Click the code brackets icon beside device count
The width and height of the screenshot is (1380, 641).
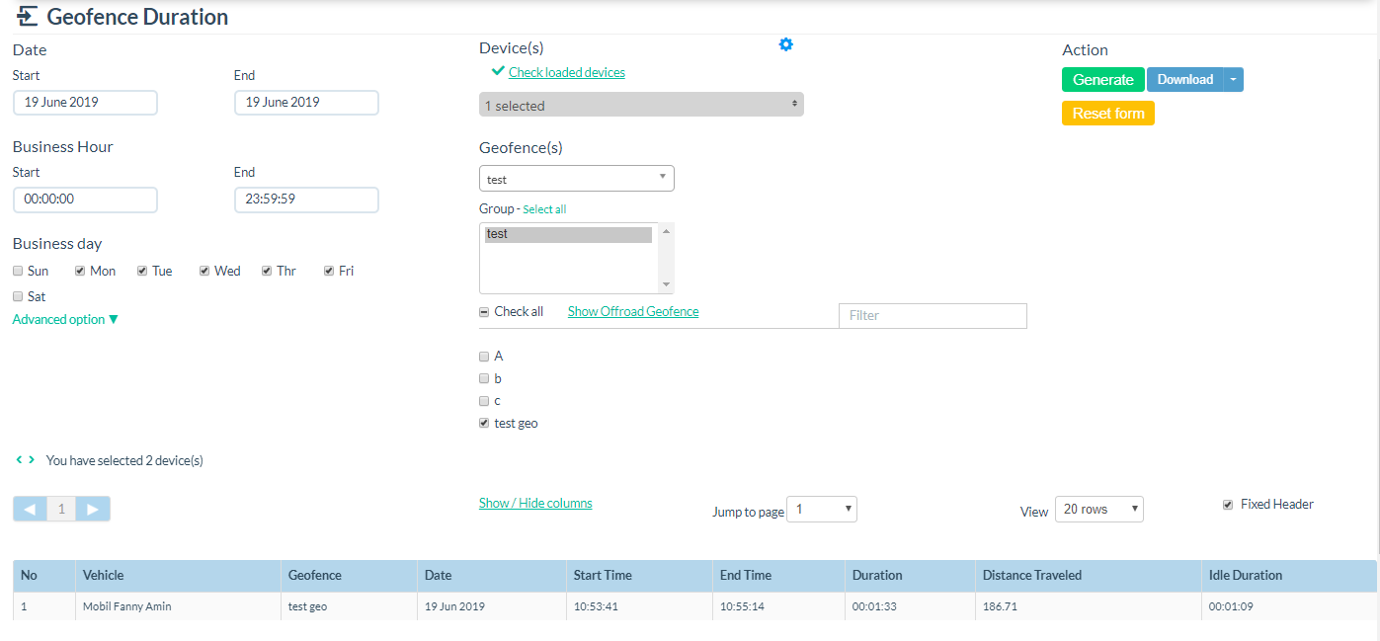(26, 460)
